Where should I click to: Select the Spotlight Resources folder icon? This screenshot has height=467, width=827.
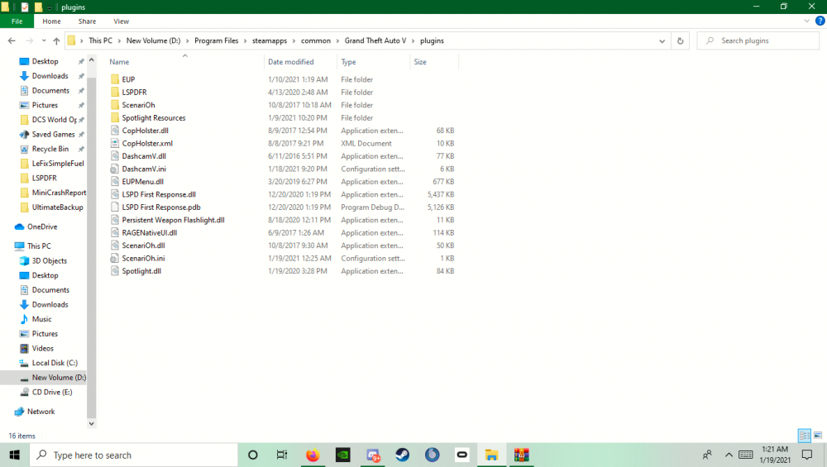click(115, 117)
